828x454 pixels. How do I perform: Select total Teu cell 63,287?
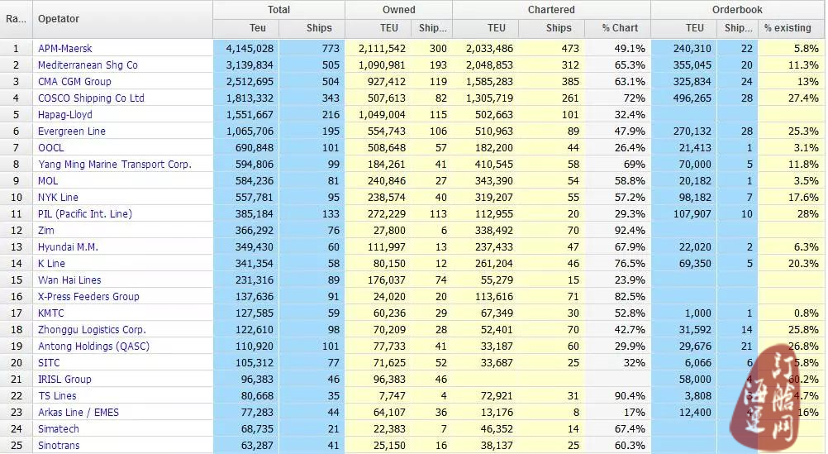pos(246,446)
